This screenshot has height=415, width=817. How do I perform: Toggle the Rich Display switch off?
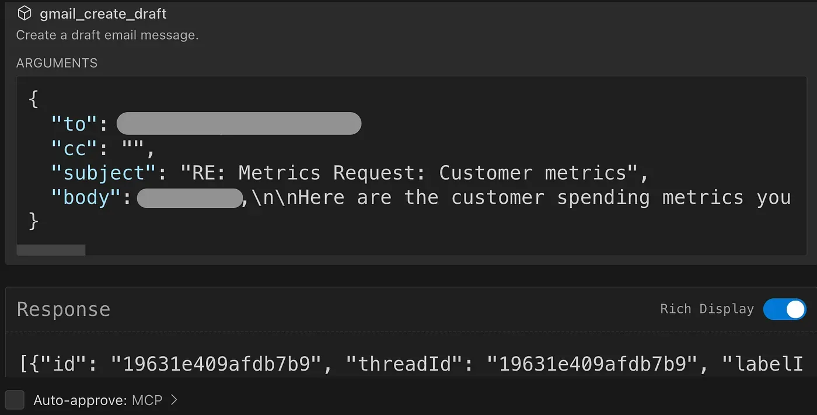pyautogui.click(x=784, y=309)
